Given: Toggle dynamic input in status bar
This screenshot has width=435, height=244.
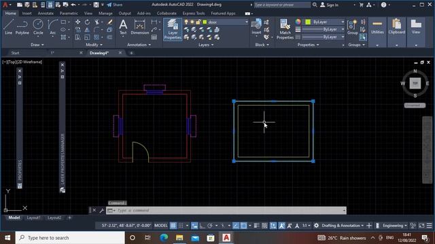Looking at the screenshot, I should pyautogui.click(x=194, y=226).
